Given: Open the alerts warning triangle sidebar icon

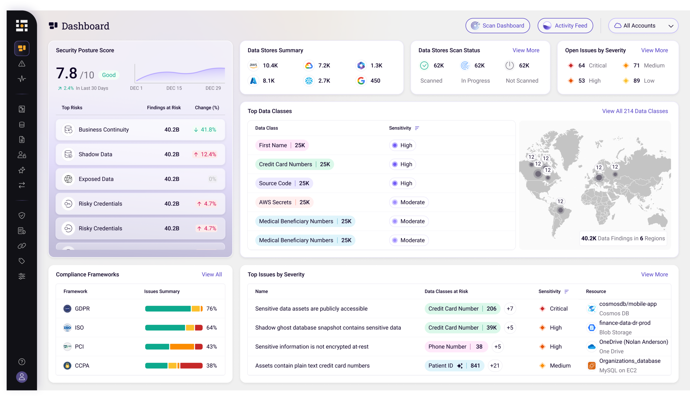Looking at the screenshot, I should 22,64.
